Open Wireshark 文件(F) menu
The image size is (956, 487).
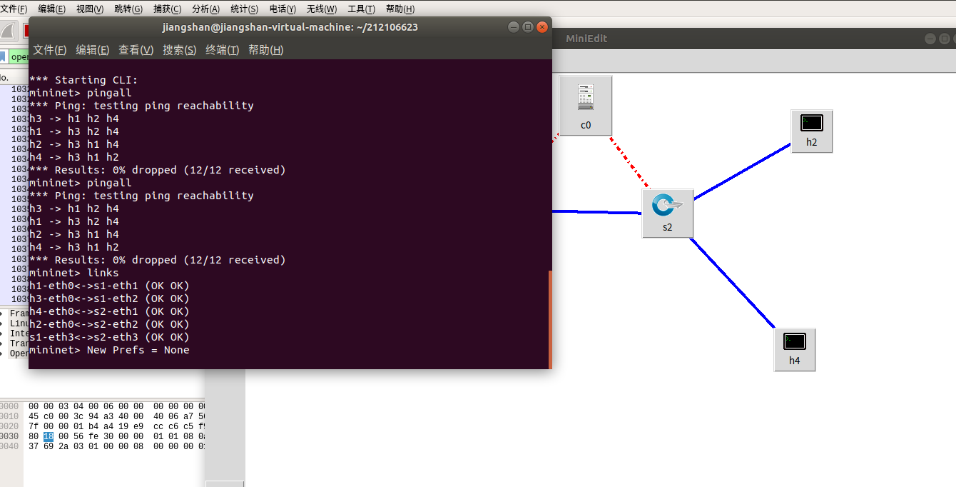[14, 9]
